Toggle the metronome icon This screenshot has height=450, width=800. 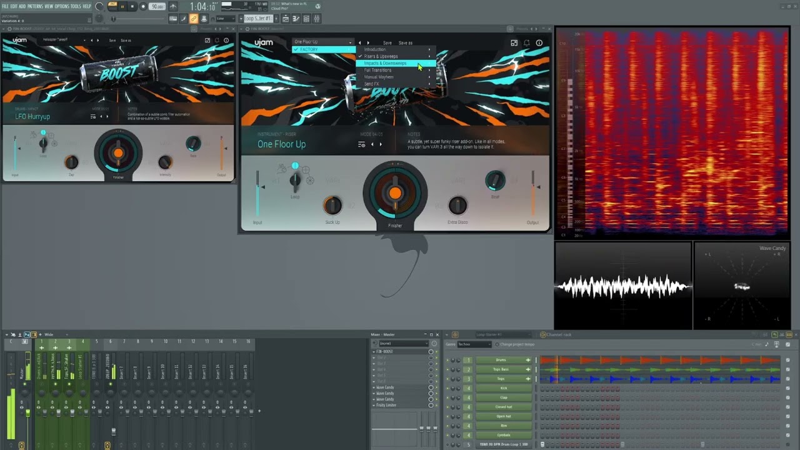[173, 6]
